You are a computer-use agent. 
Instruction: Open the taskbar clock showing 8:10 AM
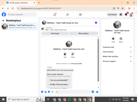[125, 99]
